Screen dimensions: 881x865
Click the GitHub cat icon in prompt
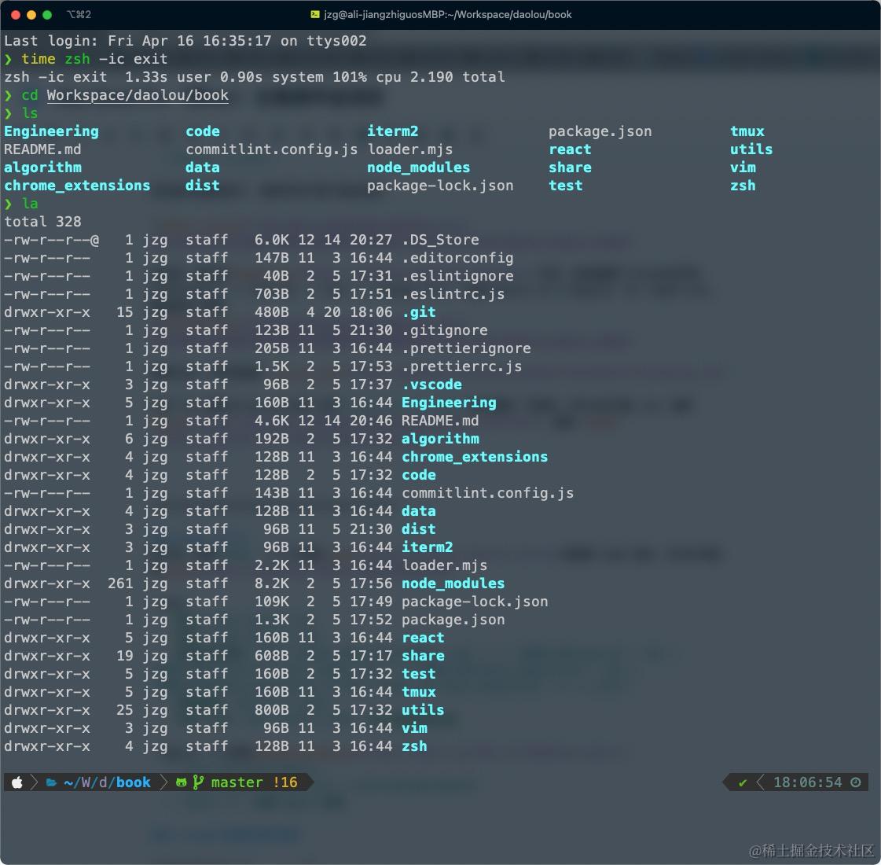(181, 782)
